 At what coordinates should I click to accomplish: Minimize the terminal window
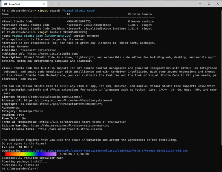click(x=200, y=4)
